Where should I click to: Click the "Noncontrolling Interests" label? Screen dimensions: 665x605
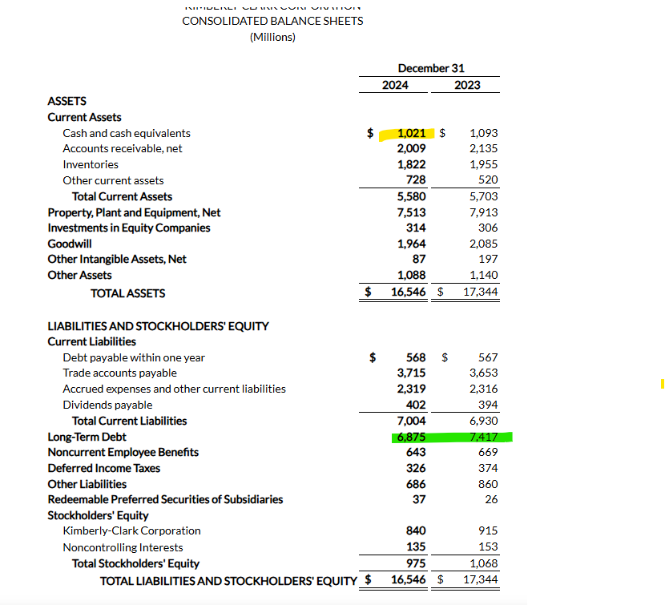[123, 548]
